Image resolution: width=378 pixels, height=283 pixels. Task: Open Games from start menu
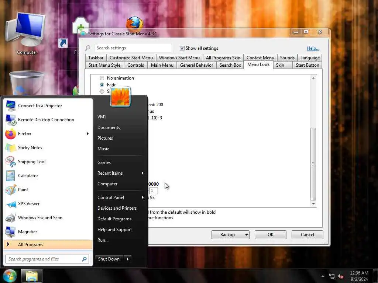pos(104,163)
